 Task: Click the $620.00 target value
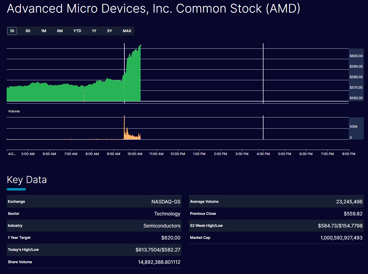[x=171, y=238]
